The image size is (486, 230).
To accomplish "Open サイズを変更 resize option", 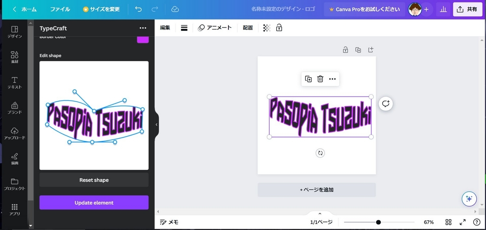I will pos(101,9).
